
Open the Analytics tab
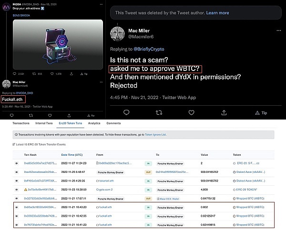tap(94, 123)
